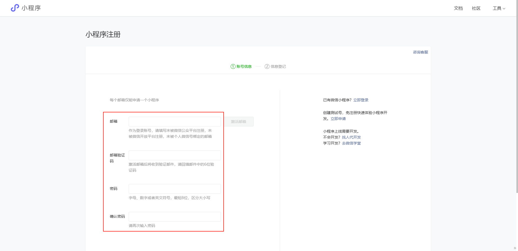Focus the 密码 input field

click(x=175, y=189)
